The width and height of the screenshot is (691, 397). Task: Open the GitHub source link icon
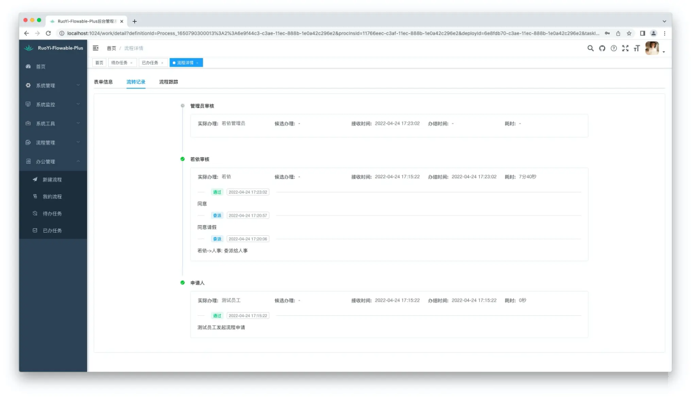pyautogui.click(x=602, y=48)
